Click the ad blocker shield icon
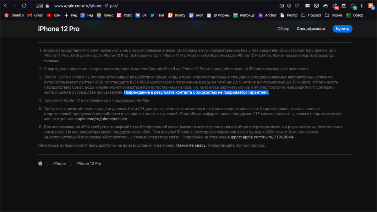Image resolution: width=377 pixels, height=212 pixels. coord(289,6)
